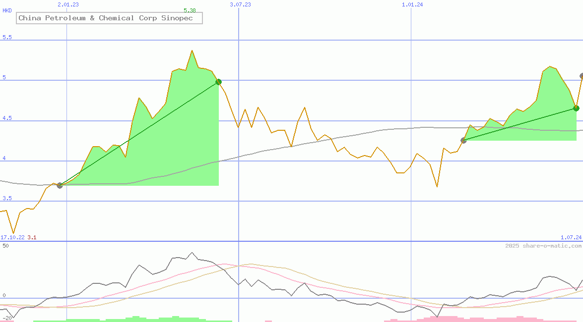Click the 3.07.23 date label
The image size is (583, 322).
(240, 4)
